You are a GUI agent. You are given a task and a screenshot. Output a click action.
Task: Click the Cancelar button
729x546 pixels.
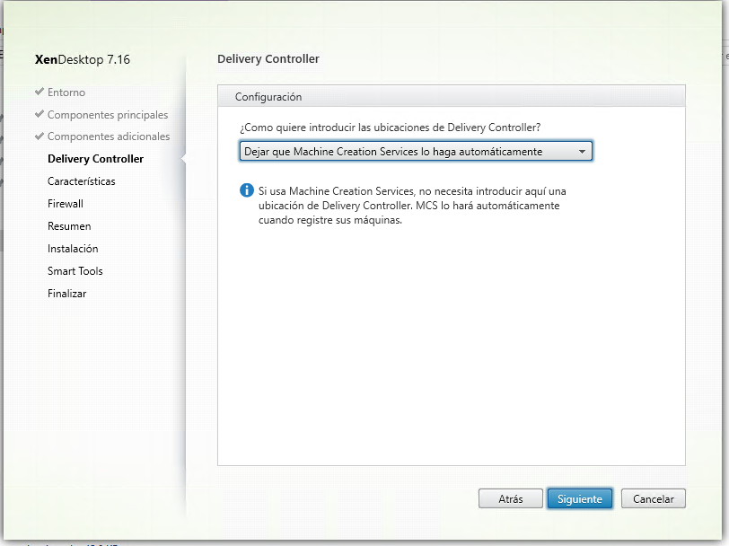coord(654,498)
